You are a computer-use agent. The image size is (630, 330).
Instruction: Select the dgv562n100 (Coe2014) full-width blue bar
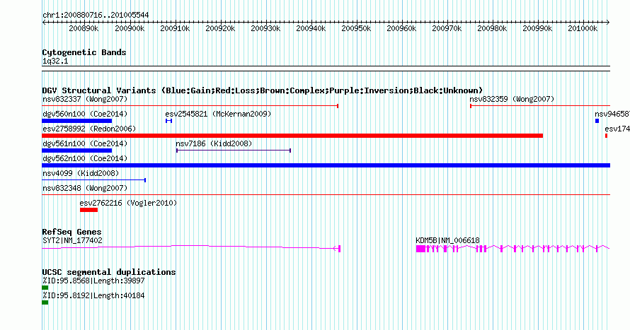326,165
